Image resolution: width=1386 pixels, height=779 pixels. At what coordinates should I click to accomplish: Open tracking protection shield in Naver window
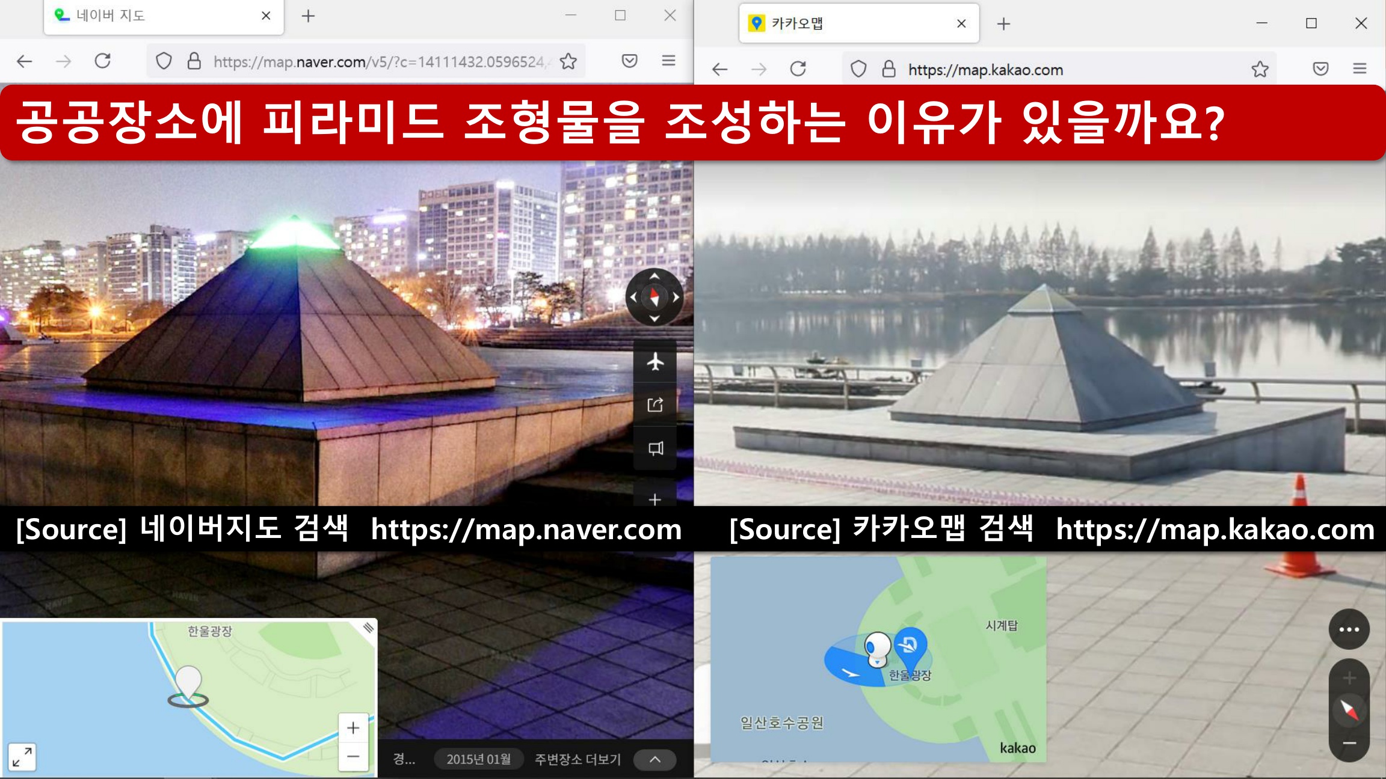click(164, 61)
